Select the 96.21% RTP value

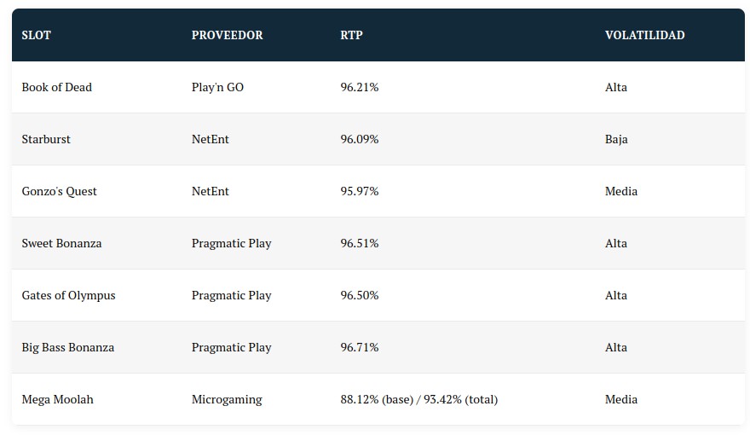pyautogui.click(x=359, y=87)
